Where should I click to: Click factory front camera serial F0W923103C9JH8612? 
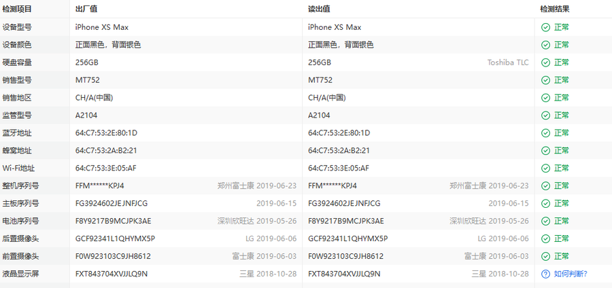(x=113, y=257)
